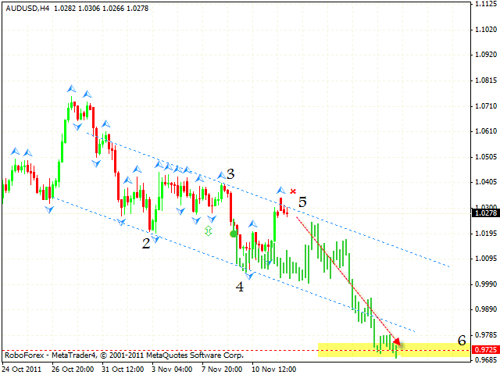Click the wave label 6 target
The image size is (500, 375).
tap(462, 341)
